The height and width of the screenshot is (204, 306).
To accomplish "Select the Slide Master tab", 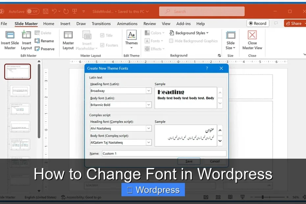I will tap(26, 24).
